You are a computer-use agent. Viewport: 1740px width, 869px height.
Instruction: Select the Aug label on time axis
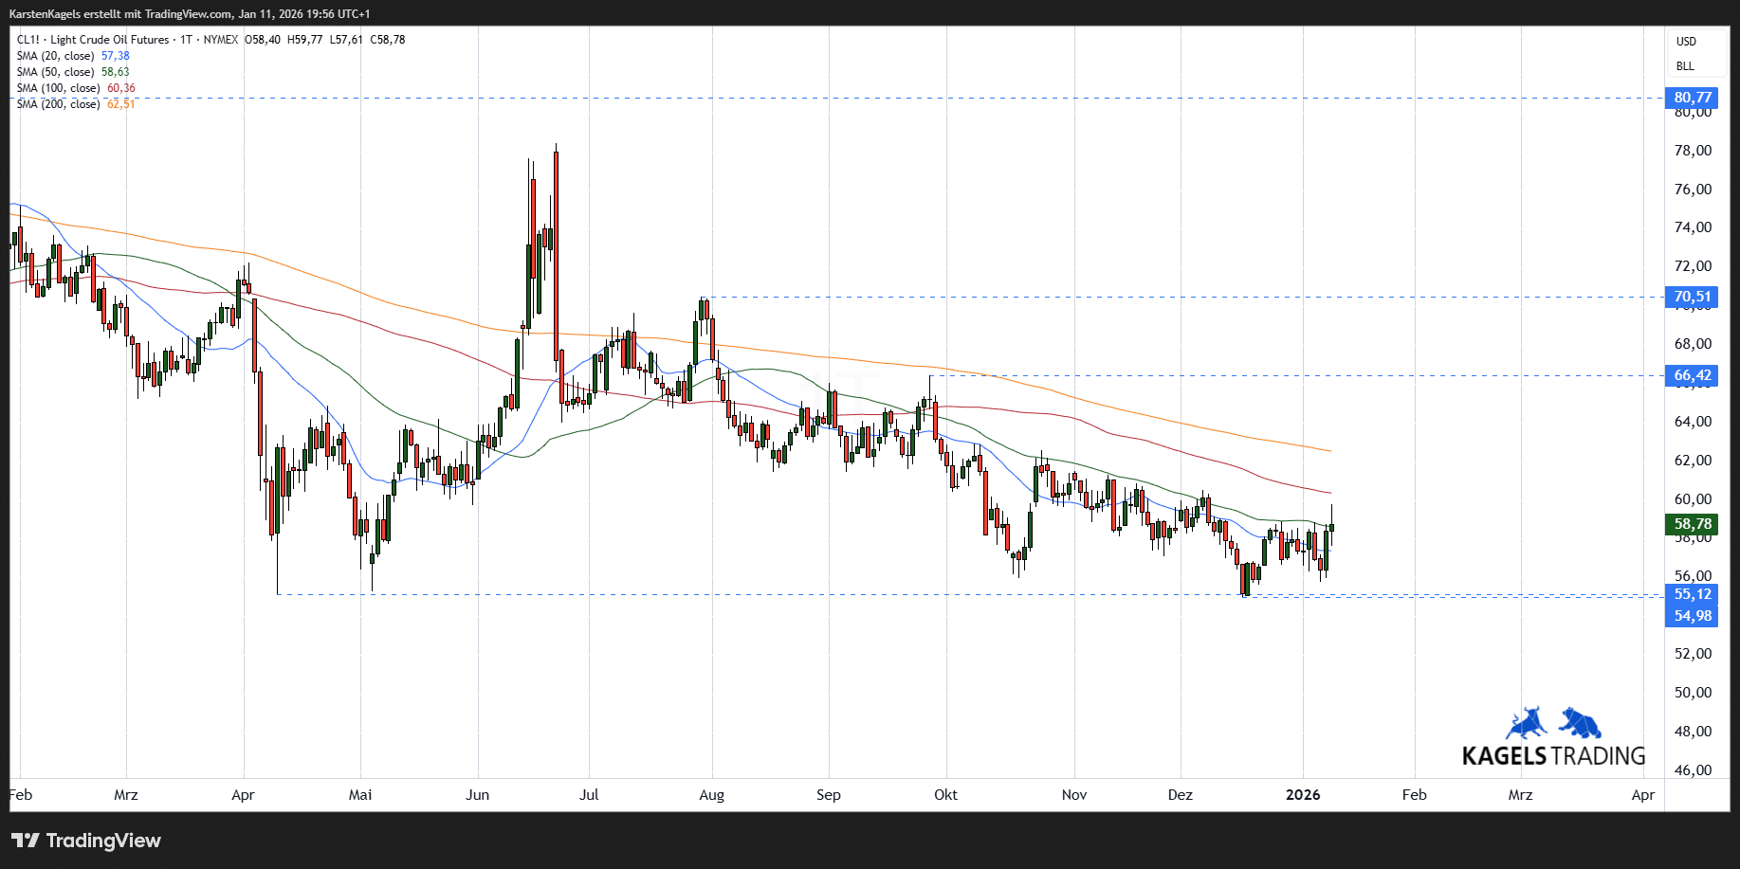[x=711, y=795]
